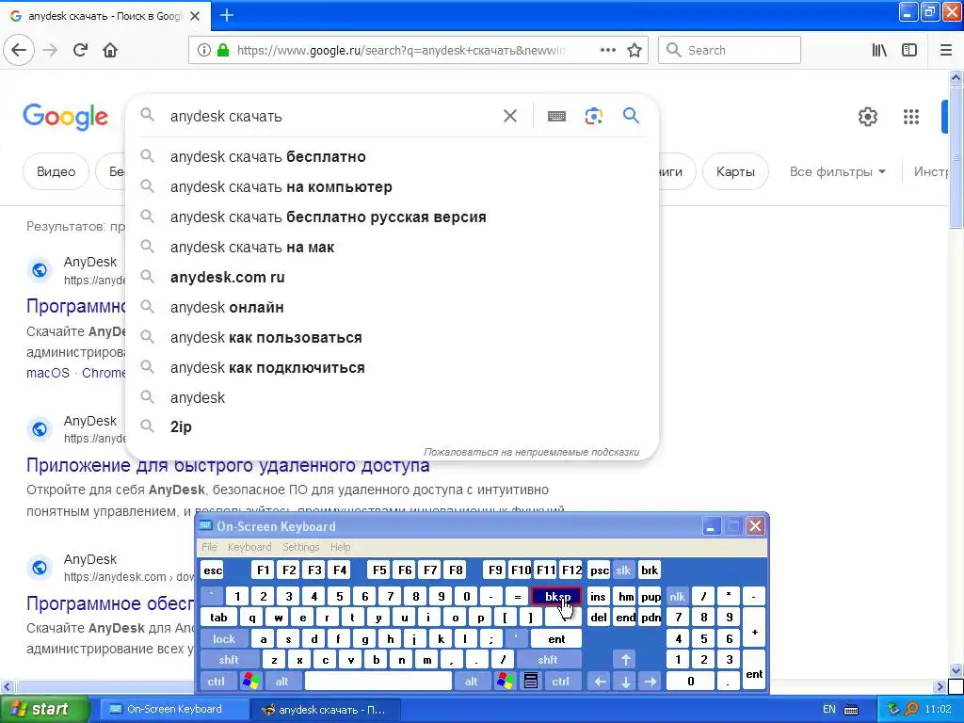
Task: Click the up arrow key on keyboard
Action: point(625,660)
